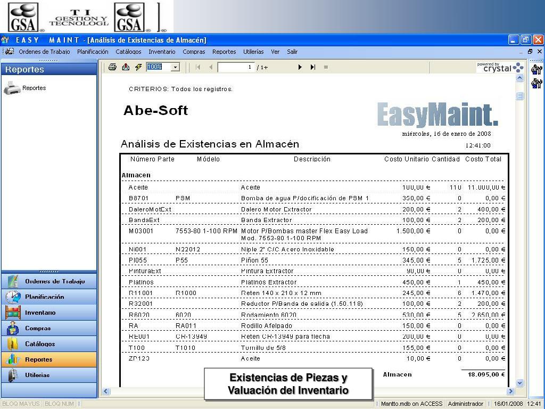Click menu bar application icon

point(10,52)
